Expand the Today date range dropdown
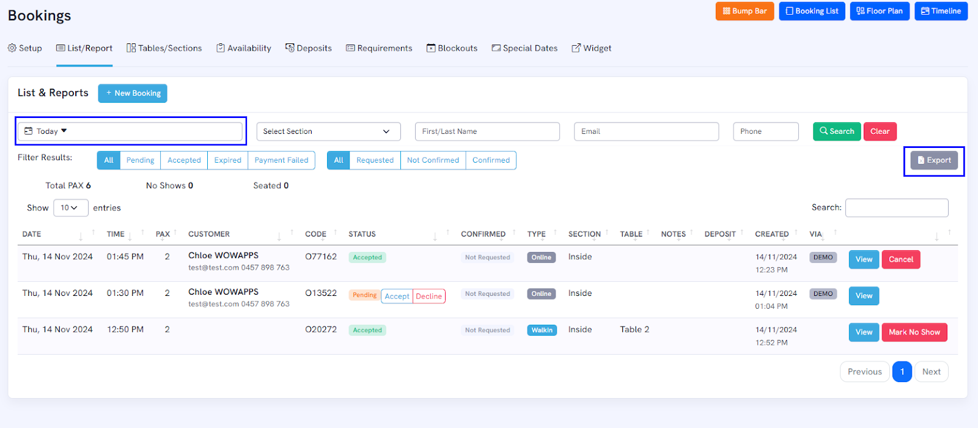Image resolution: width=978 pixels, height=428 pixels. tap(130, 131)
